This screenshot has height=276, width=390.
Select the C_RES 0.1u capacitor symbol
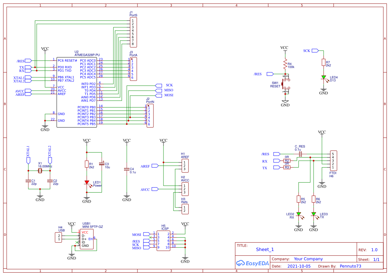(x=300, y=153)
